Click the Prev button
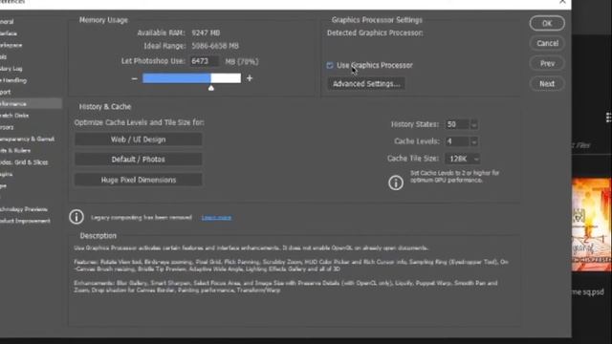This screenshot has width=612, height=344. pos(547,64)
